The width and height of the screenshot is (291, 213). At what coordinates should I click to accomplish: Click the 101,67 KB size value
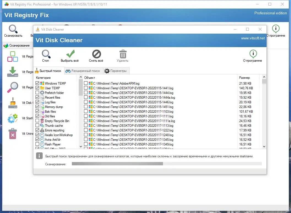[x=246, y=111]
